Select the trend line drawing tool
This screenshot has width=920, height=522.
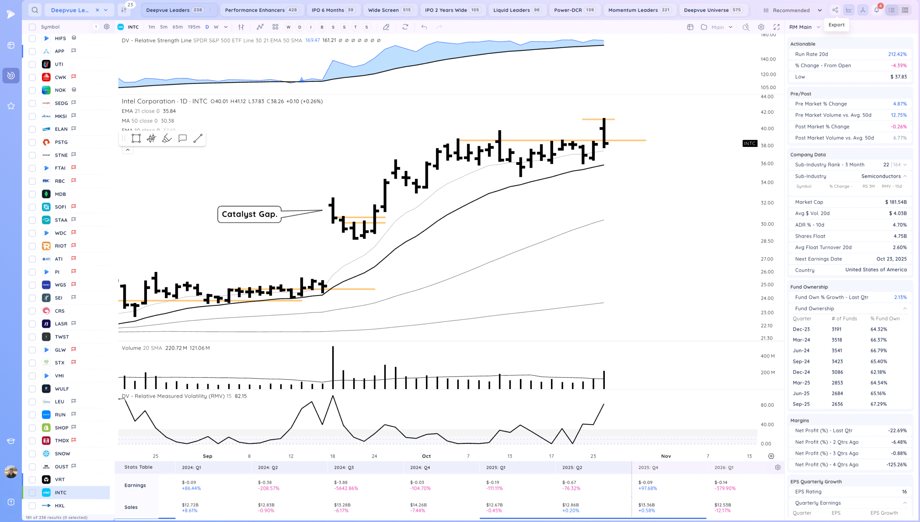click(198, 138)
